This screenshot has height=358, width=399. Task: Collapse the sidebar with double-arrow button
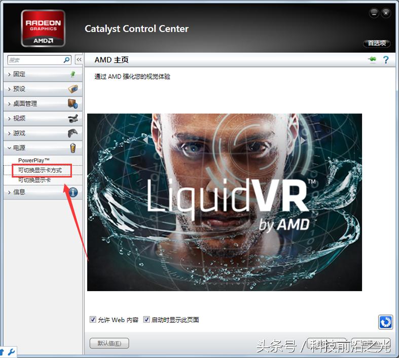(x=79, y=60)
